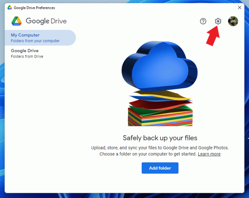Open the account profile picture
Viewport: 249px width, 198px height.
[x=233, y=21]
